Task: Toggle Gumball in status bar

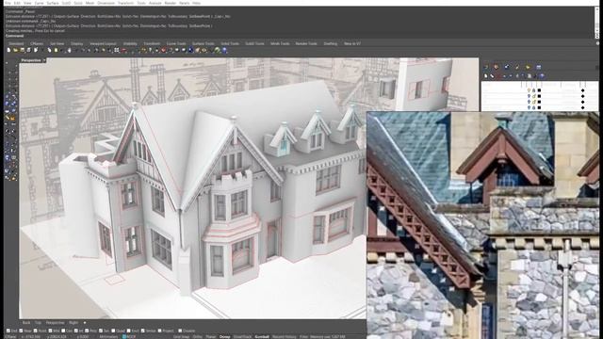Action: (262, 337)
